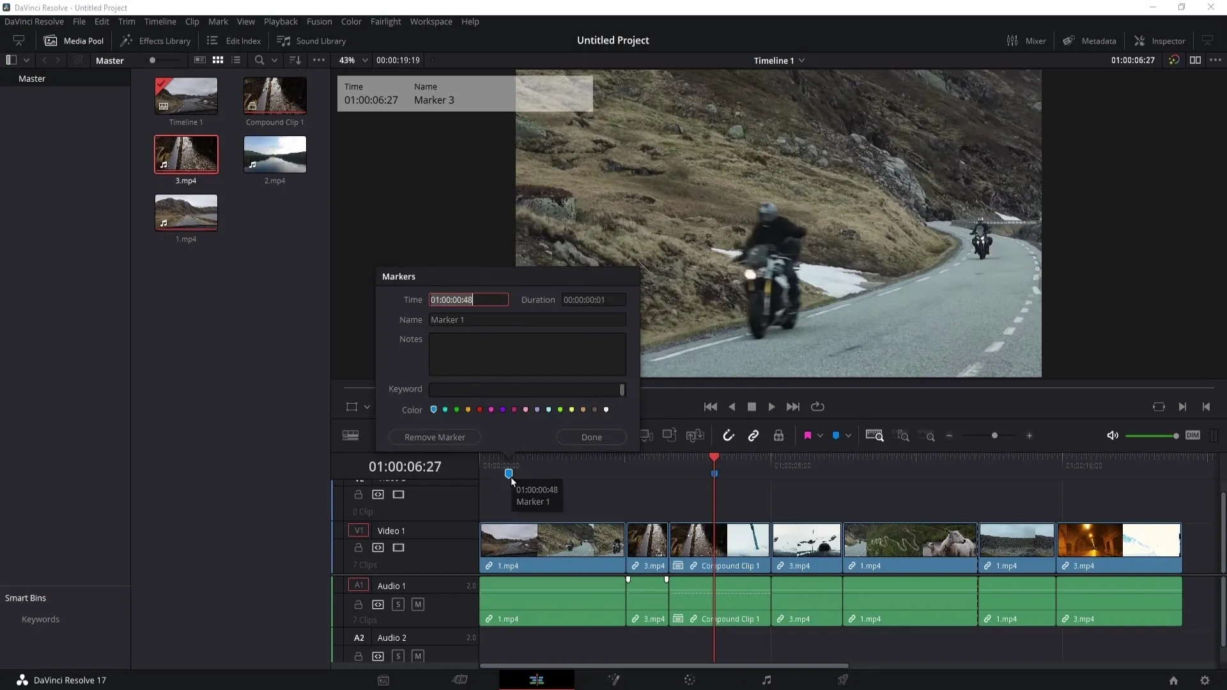Open the Trim menu
1227x690 pixels.
(x=127, y=21)
